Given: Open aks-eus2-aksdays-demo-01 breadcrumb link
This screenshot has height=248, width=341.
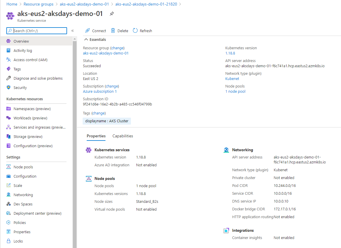Looking at the screenshot, I should click(x=84, y=4).
